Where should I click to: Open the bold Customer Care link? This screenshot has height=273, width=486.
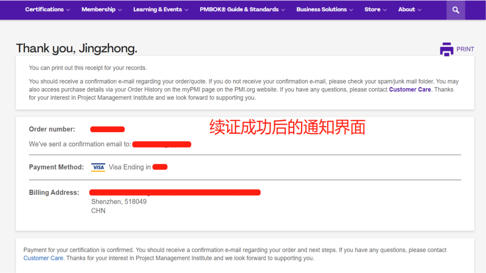pos(410,90)
